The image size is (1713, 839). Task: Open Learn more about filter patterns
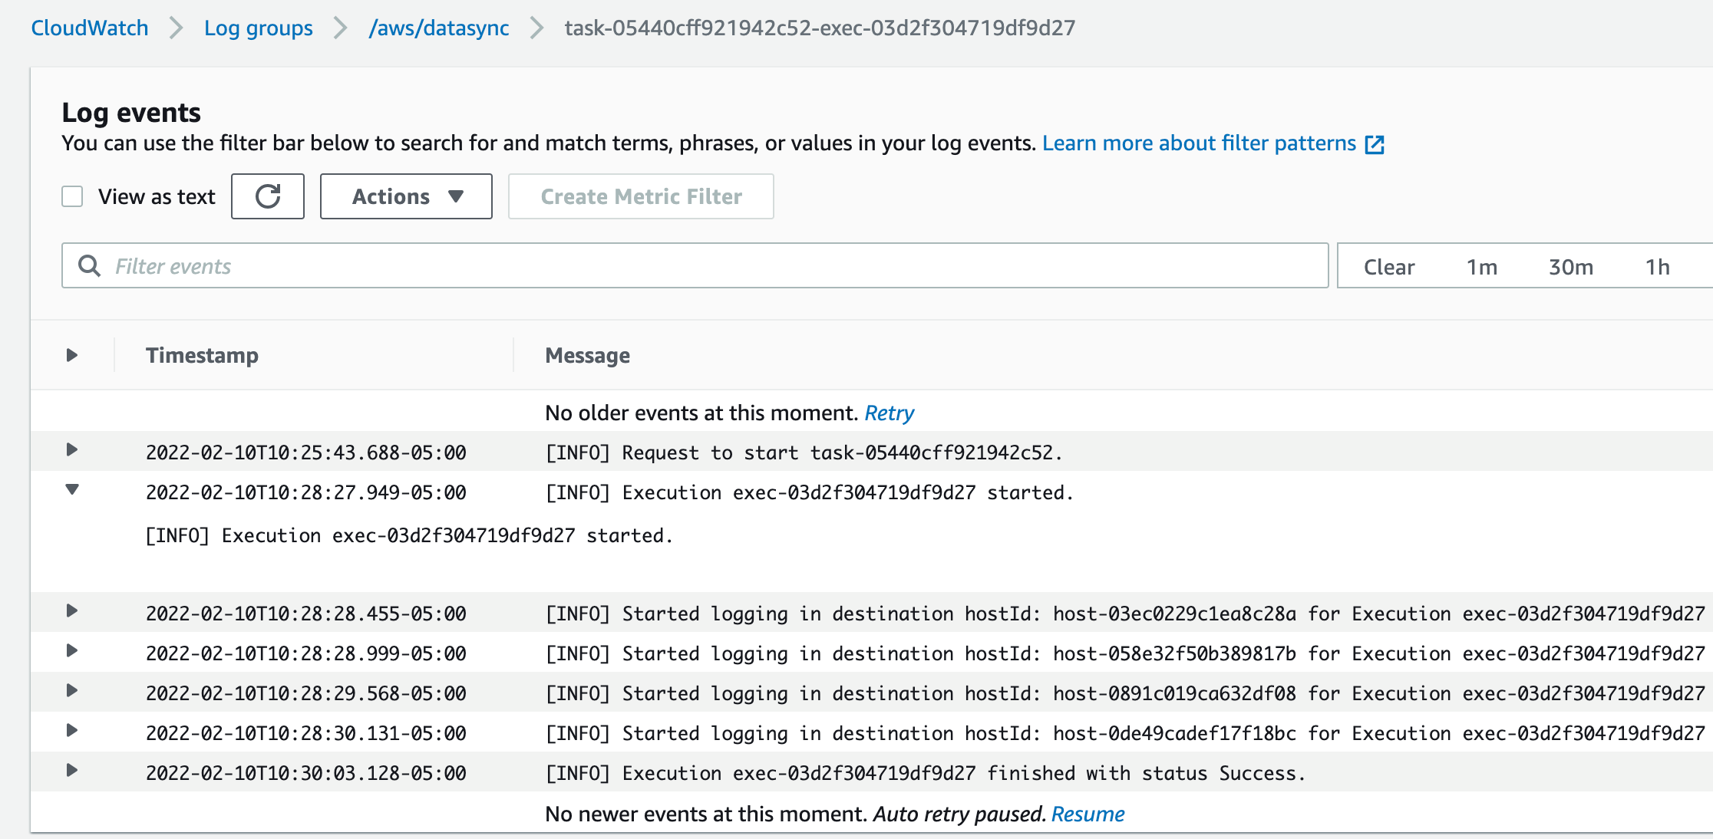tap(1199, 143)
